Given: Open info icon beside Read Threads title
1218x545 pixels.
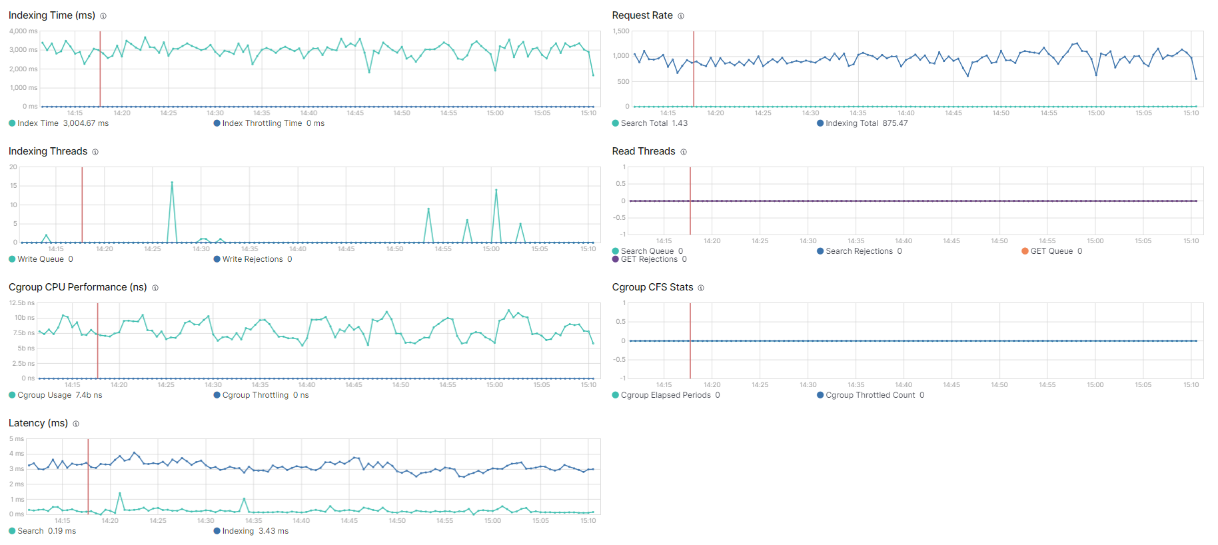Looking at the screenshot, I should tap(684, 152).
